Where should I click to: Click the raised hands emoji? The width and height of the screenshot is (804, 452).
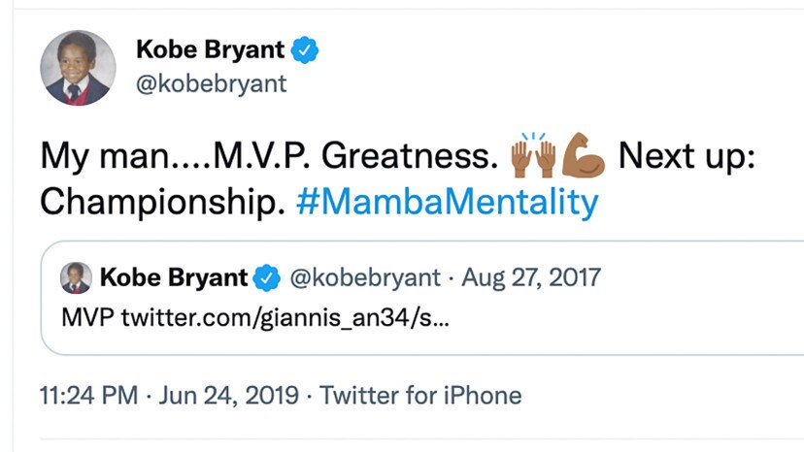tap(533, 155)
